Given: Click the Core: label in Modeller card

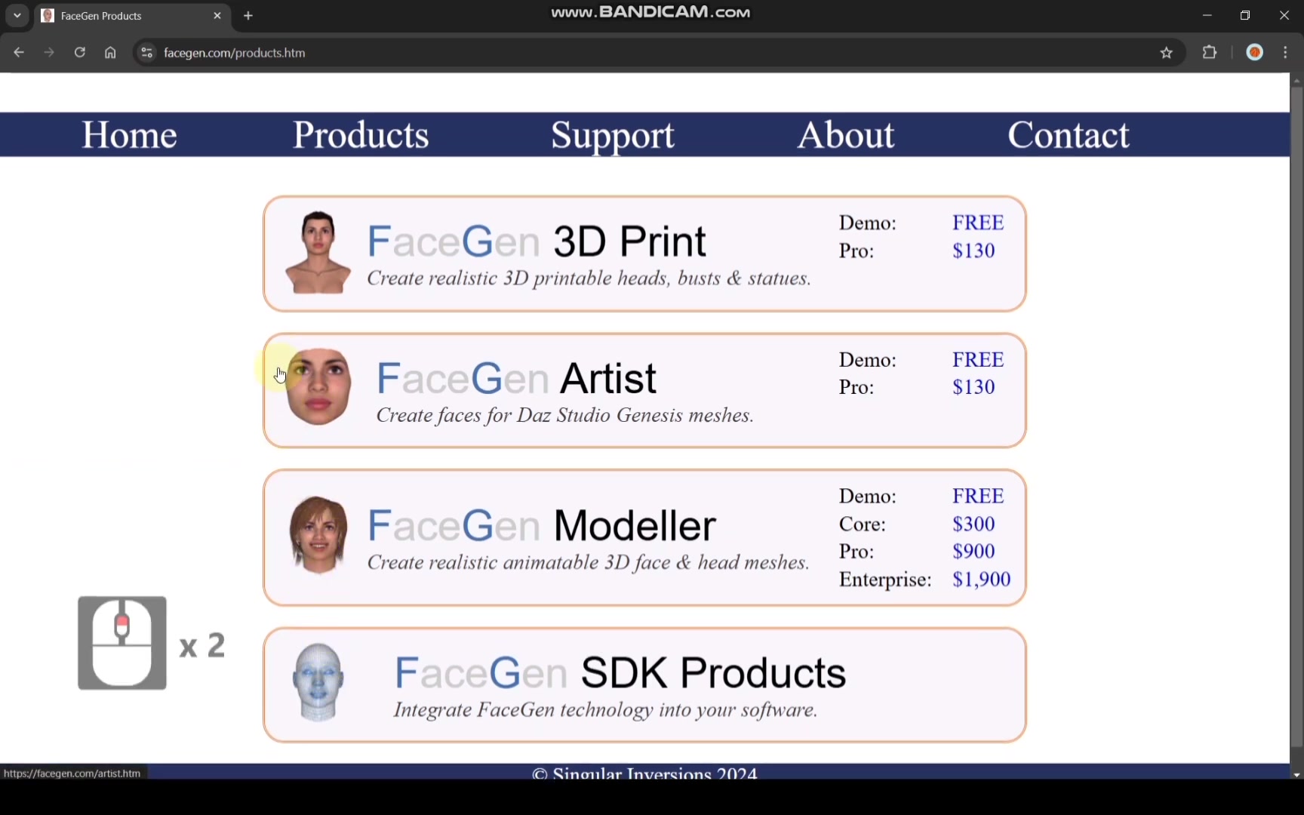Looking at the screenshot, I should coord(863,524).
